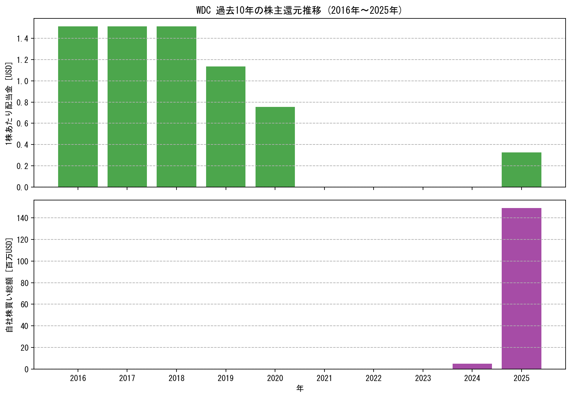Click the x-axis label '年'

pyautogui.click(x=300, y=389)
